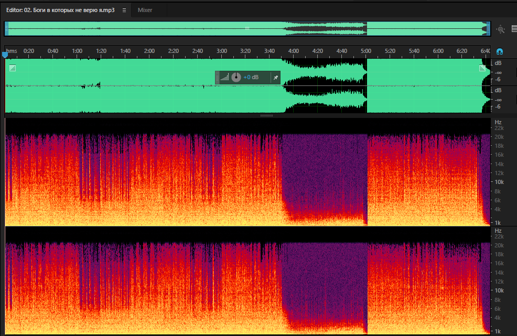Click the 1k label on upper frequency scale

point(498,223)
